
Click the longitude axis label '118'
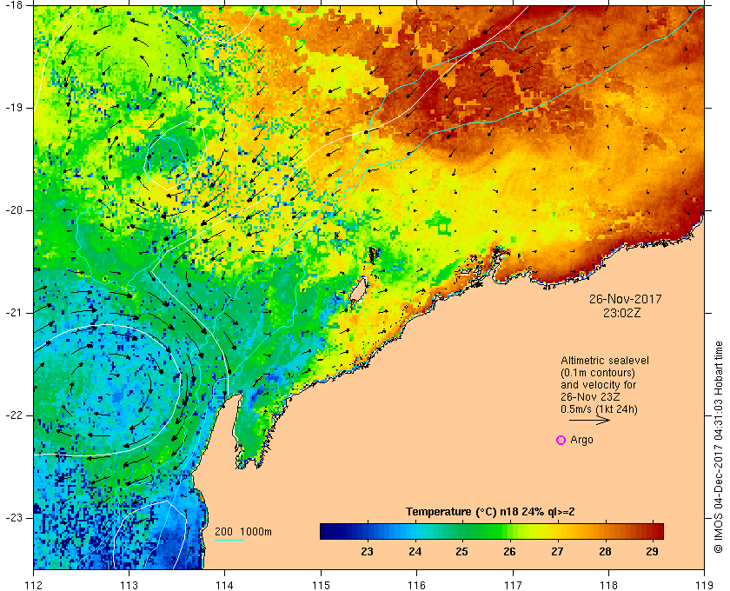point(608,586)
